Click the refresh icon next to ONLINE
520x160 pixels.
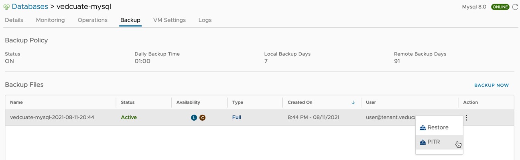pos(515,7)
